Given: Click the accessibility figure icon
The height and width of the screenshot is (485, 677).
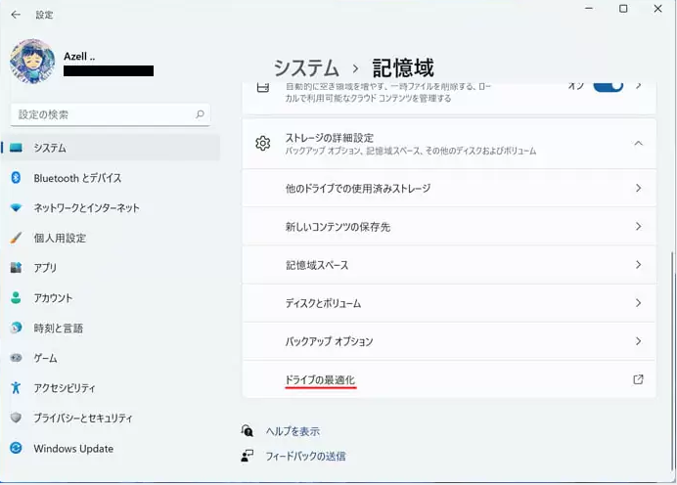Looking at the screenshot, I should tap(16, 388).
